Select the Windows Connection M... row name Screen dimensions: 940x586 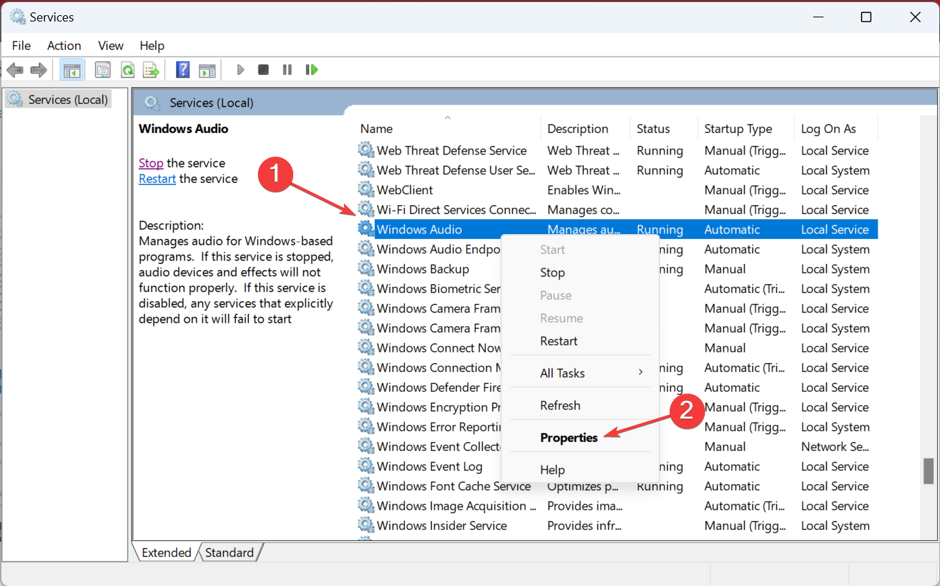(x=439, y=368)
